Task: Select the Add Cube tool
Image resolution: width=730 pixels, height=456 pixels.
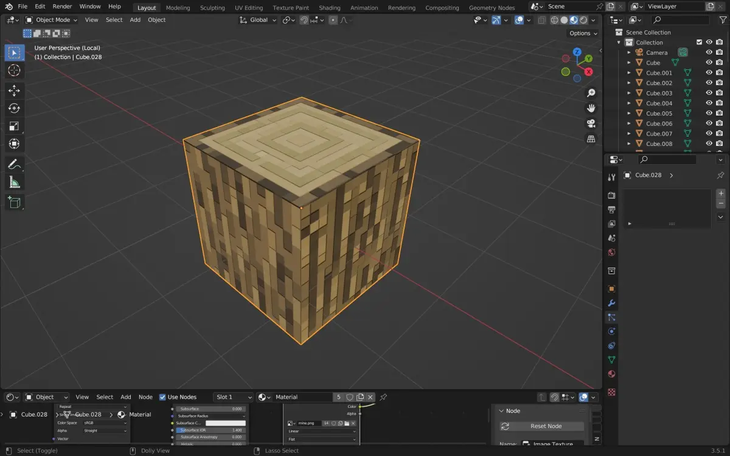Action: 14,202
